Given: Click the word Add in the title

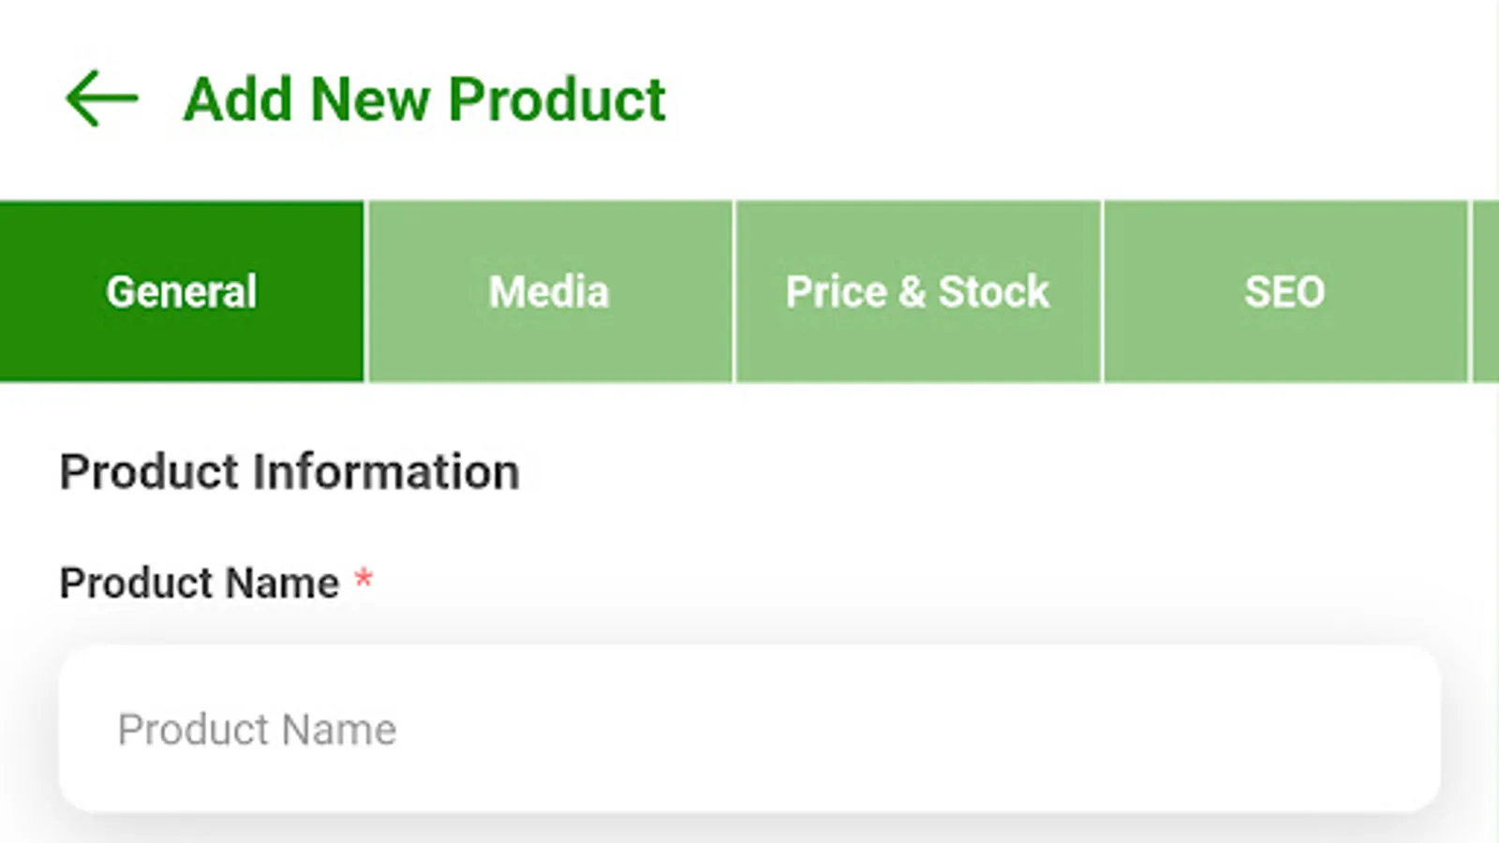Looking at the screenshot, I should point(238,99).
